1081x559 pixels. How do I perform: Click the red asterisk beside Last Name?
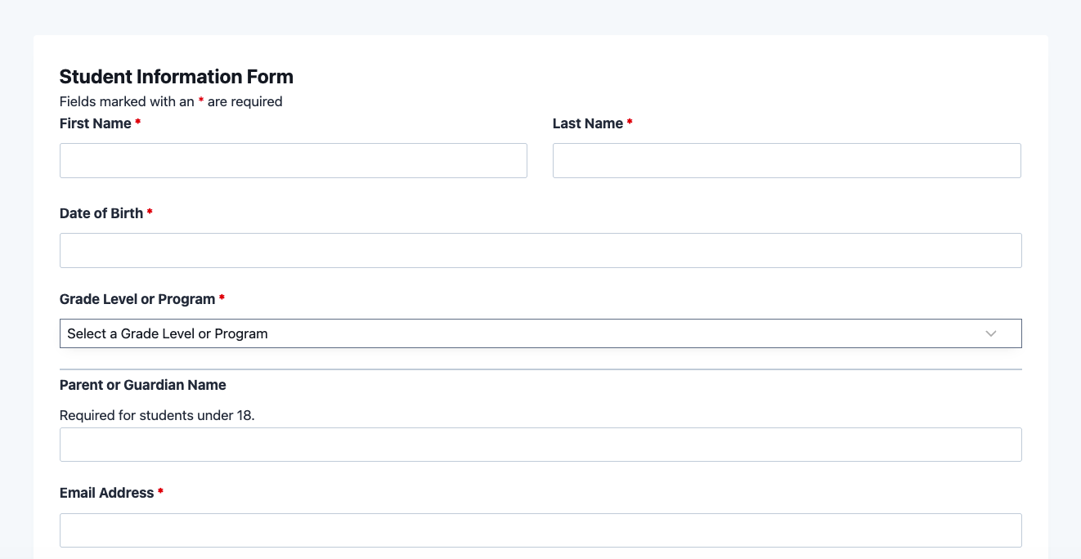point(630,123)
